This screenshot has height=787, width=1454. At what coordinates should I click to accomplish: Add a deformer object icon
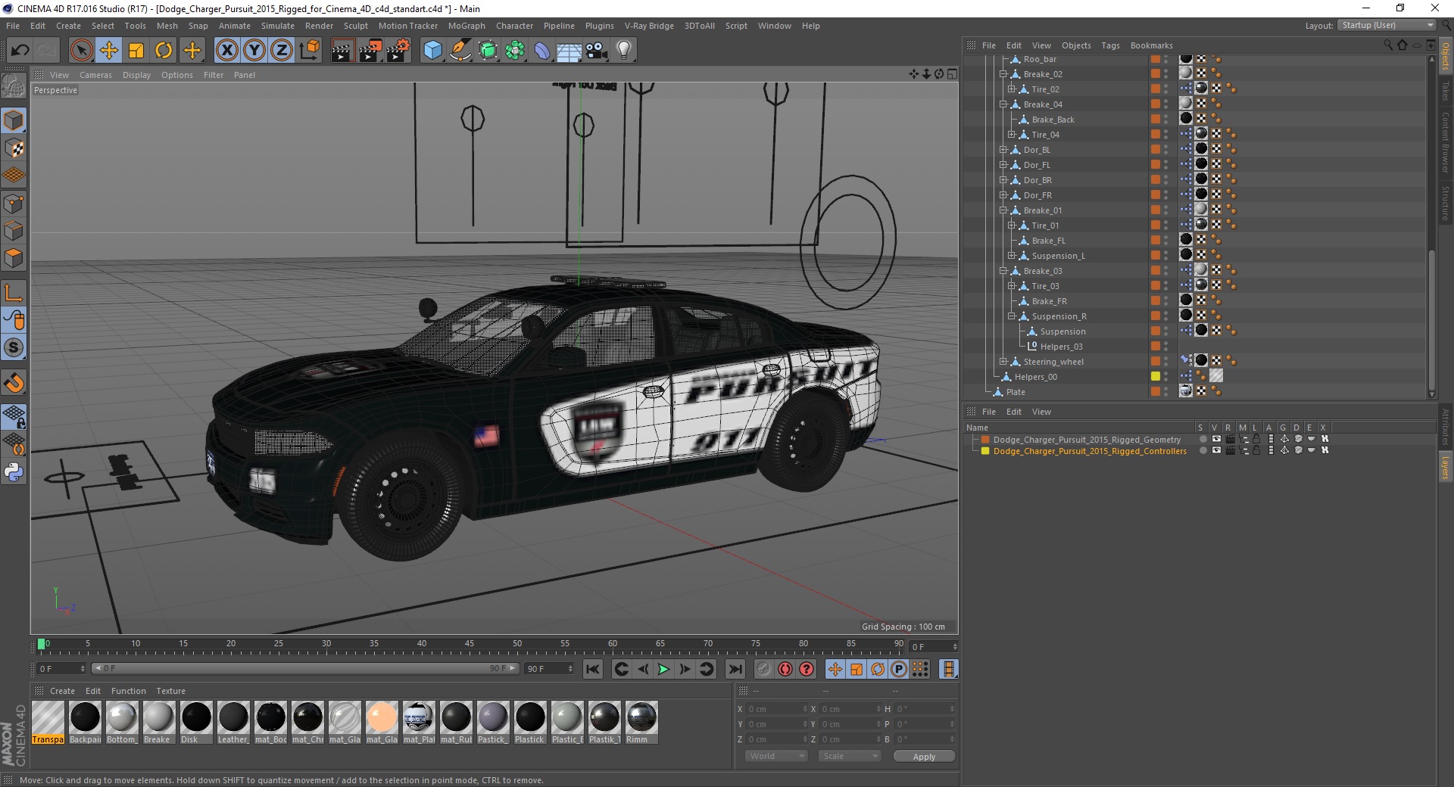542,51
